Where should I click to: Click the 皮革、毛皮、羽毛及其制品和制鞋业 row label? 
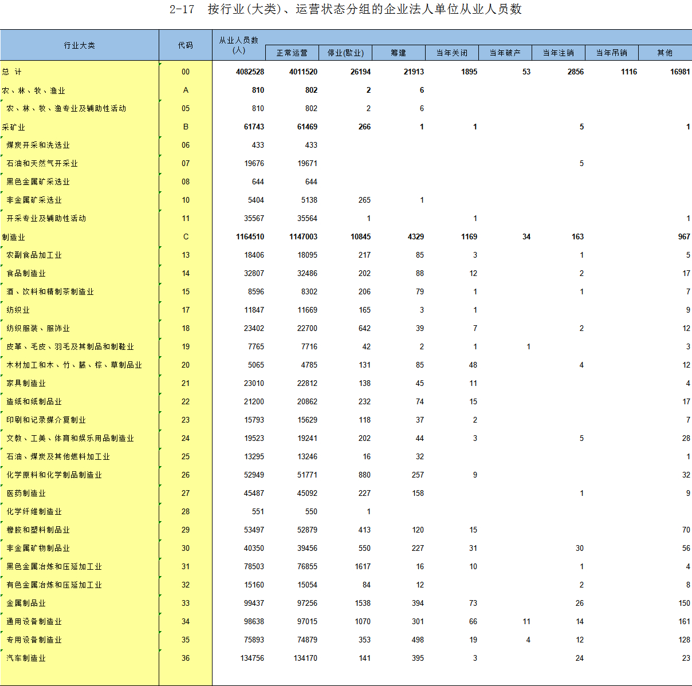[70, 346]
